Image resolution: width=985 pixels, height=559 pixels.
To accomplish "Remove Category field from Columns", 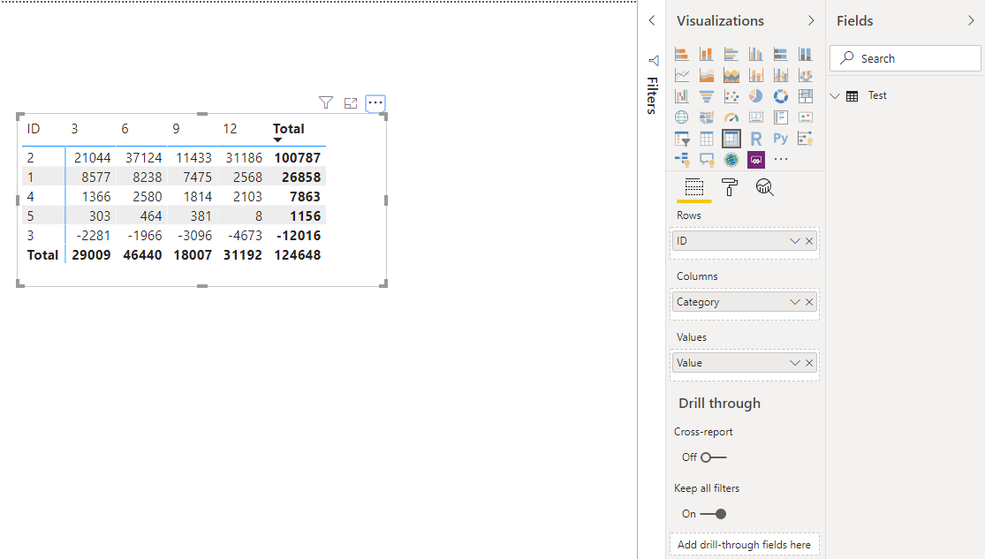I will tap(809, 302).
